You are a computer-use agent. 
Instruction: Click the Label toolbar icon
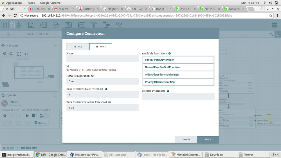pos(119,25)
